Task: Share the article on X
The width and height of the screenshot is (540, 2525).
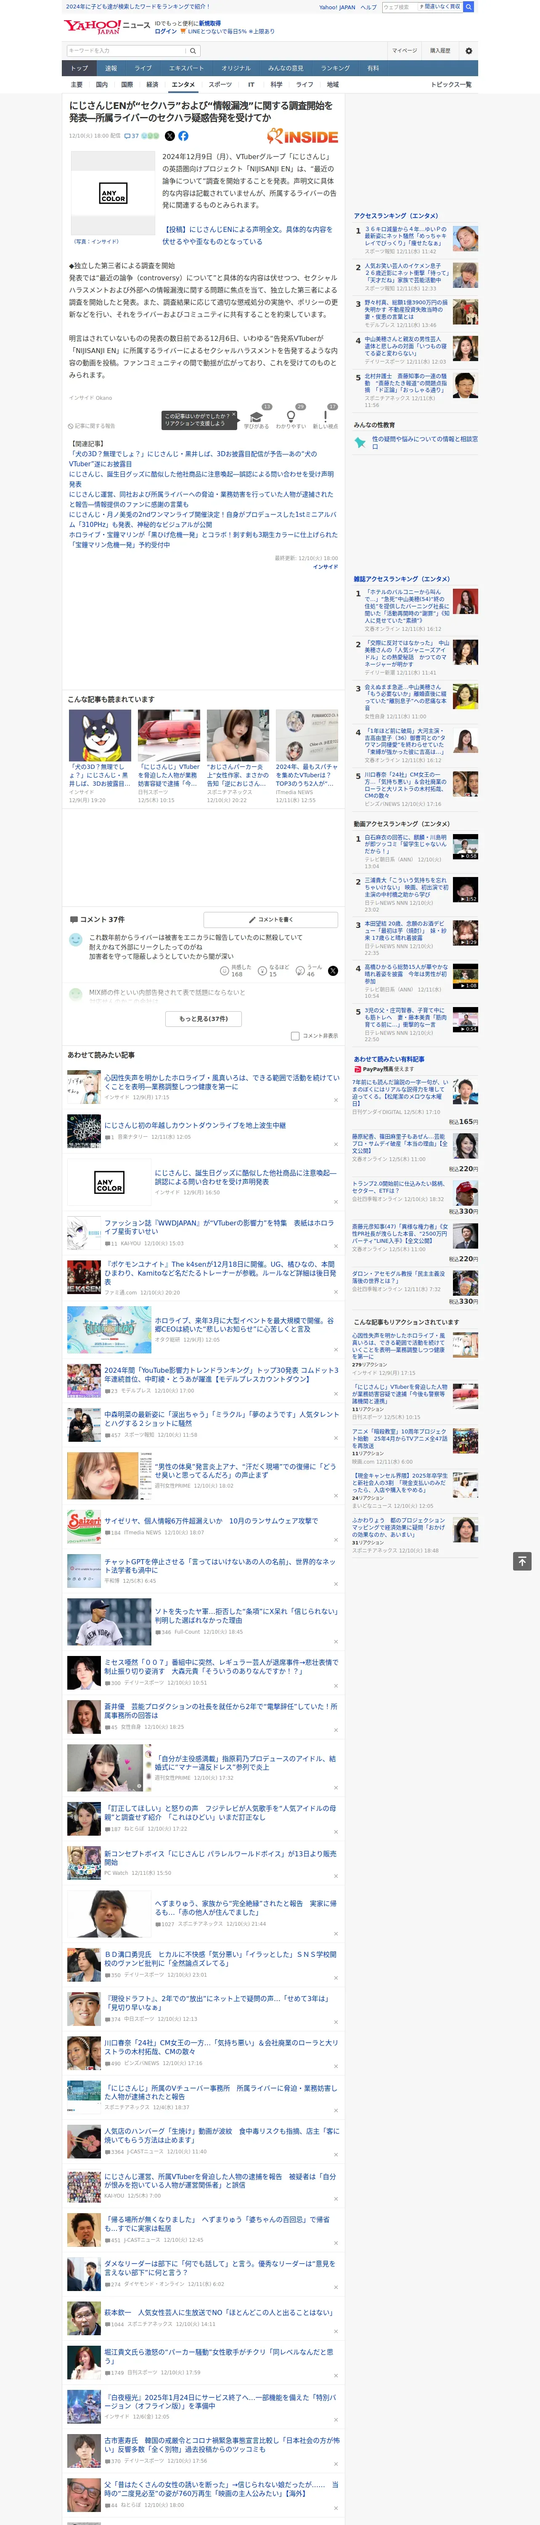Action: click(169, 136)
